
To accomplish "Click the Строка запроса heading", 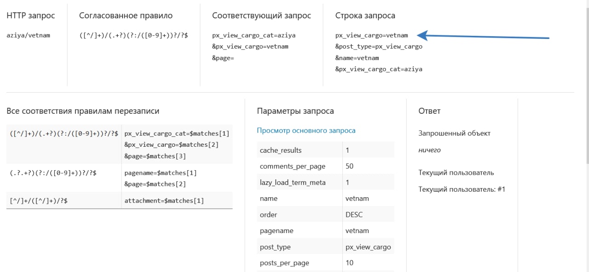I will coord(365,16).
